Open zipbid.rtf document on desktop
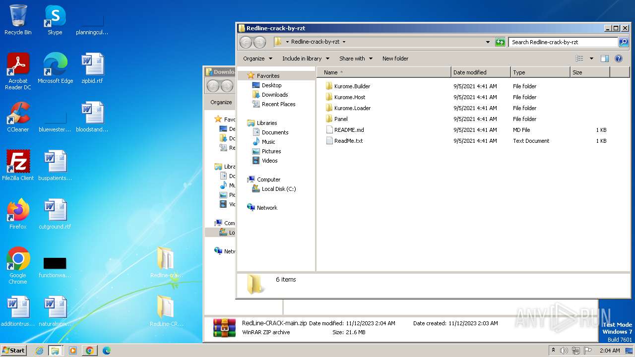 pos(92,68)
